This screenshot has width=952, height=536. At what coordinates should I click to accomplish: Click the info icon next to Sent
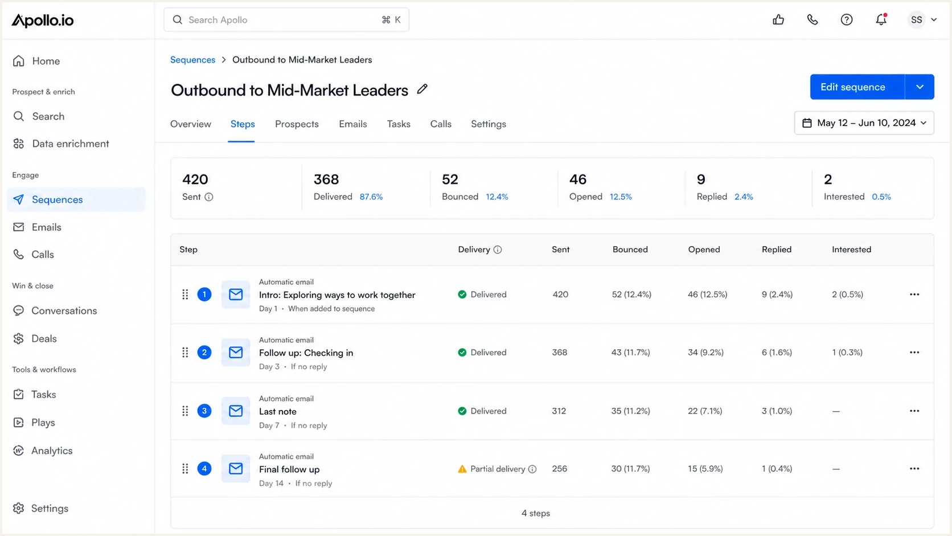[x=209, y=197]
